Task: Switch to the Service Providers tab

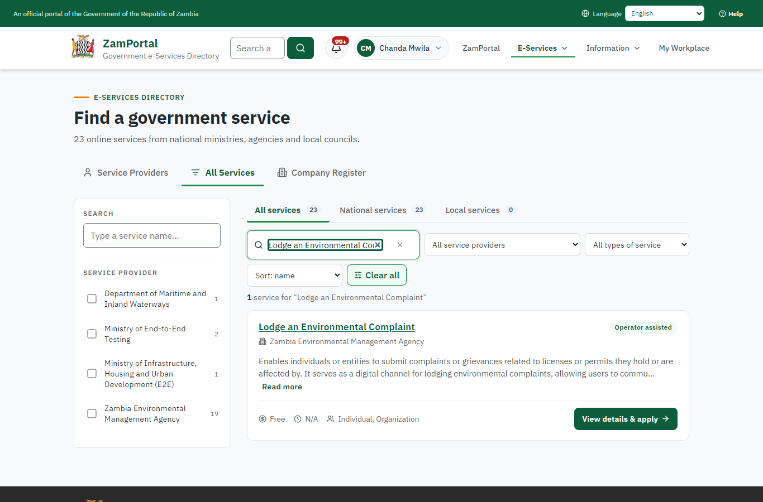Action: tap(126, 172)
